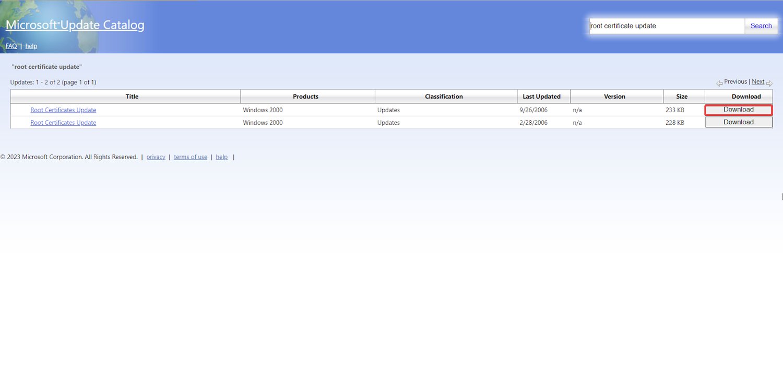Click the search input with 'root certificate update'
This screenshot has height=380, width=783.
click(x=667, y=26)
